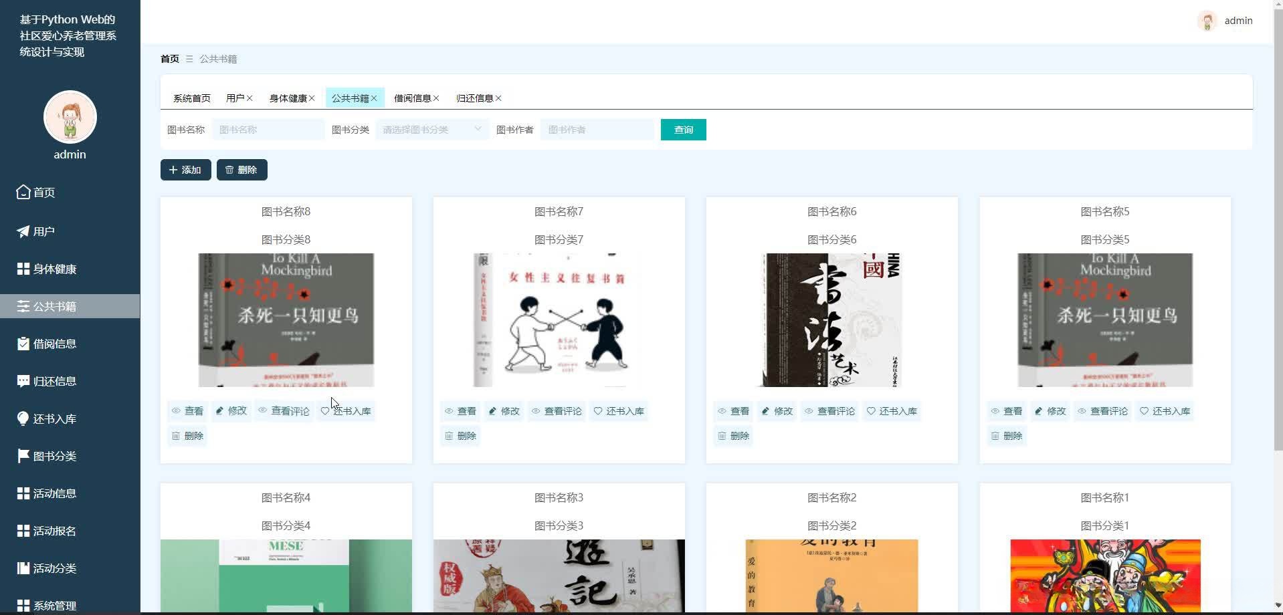Viewport: 1283px width, 615px height.
Task: Toggle 还书入库 on the 图书名称6 card
Action: tap(892, 411)
